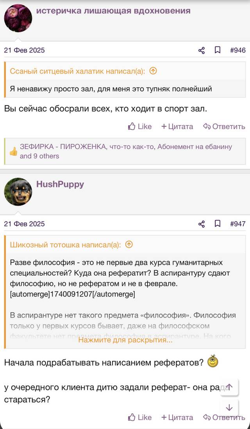The height and width of the screenshot is (429, 250).
Task: Share post #946 via share icon
Action: 202,50
